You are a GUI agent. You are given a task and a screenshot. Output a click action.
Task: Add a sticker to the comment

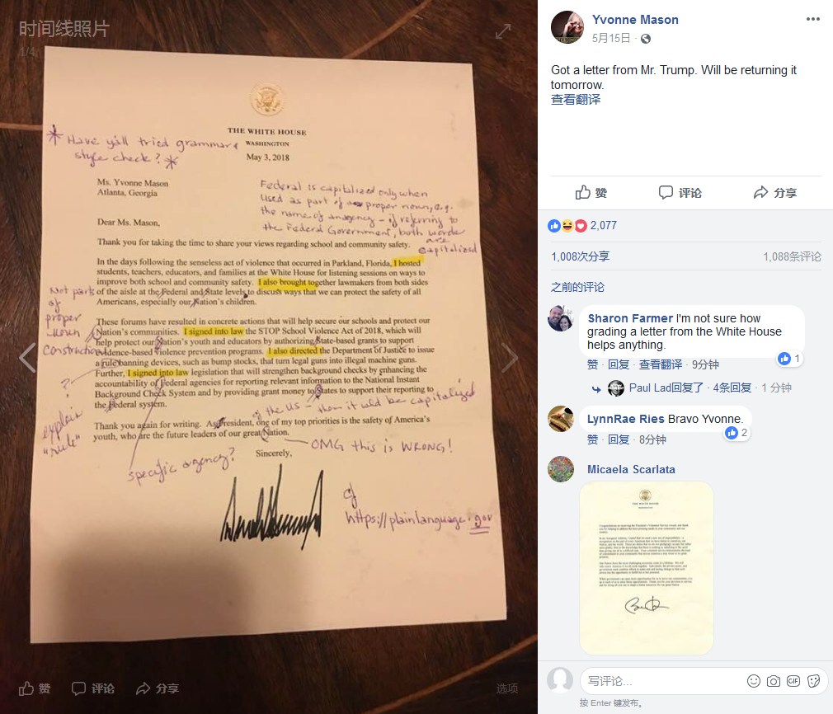tap(813, 681)
